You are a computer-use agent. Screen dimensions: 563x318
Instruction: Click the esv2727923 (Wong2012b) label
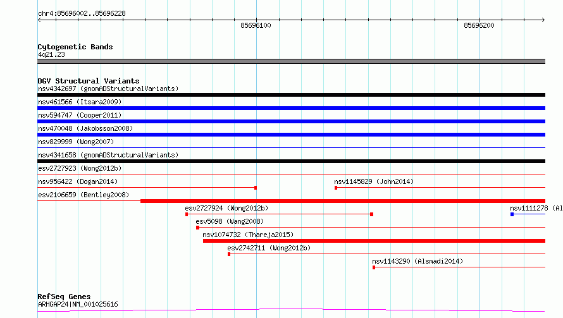(x=80, y=168)
